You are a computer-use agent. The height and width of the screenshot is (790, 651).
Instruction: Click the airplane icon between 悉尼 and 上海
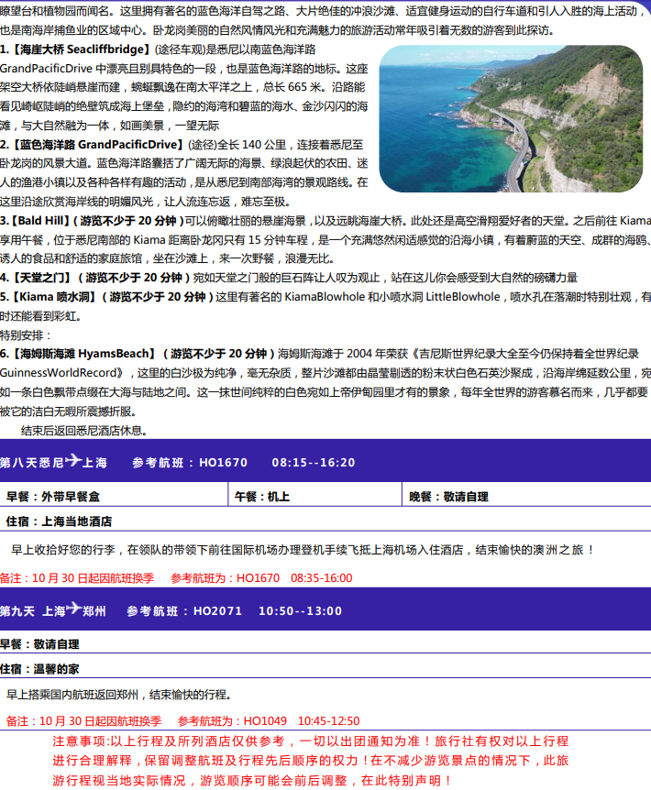tap(73, 461)
